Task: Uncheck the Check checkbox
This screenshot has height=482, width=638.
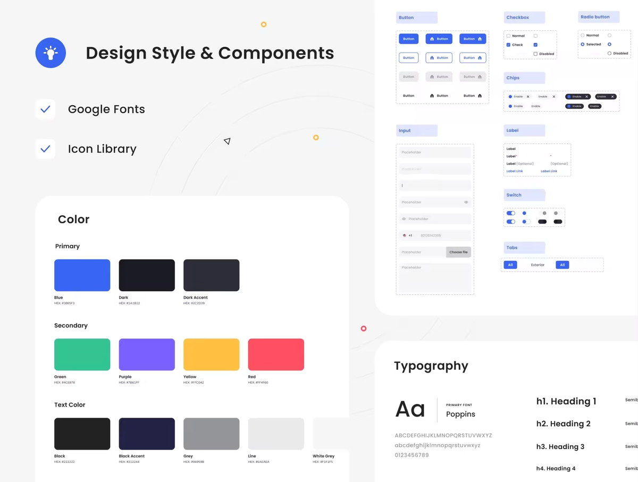Action: coord(508,45)
